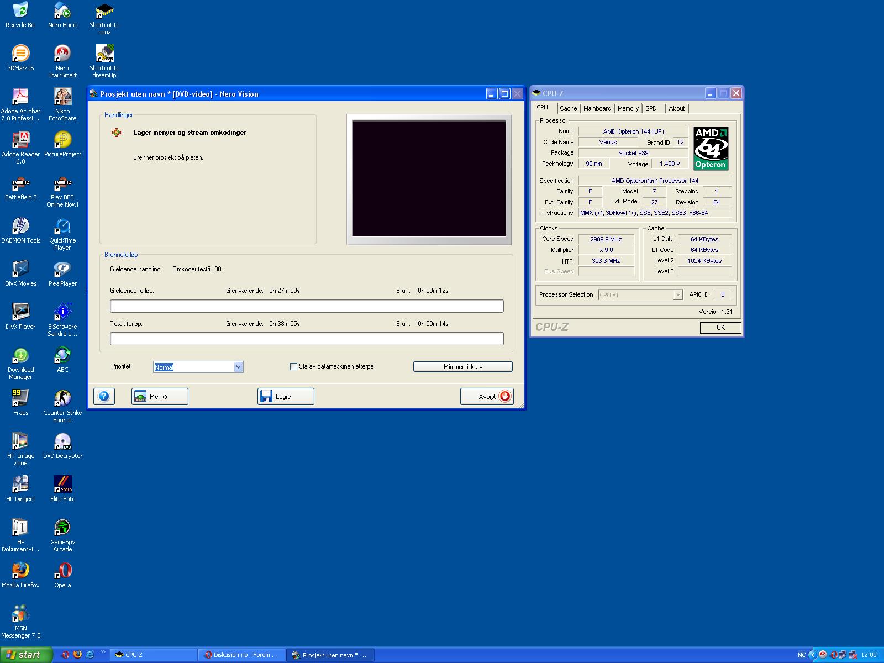Screen dimensions: 884x663
Task: Click the Lagre save button
Action: 286,396
